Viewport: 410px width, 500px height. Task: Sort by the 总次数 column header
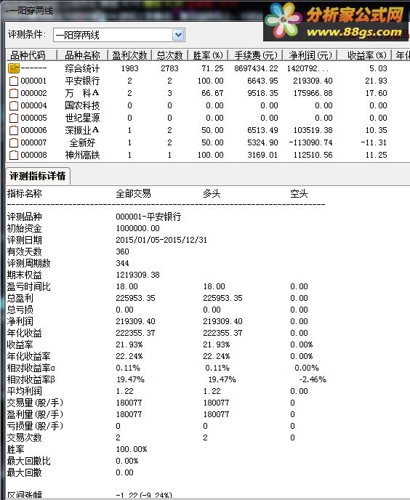pos(169,55)
